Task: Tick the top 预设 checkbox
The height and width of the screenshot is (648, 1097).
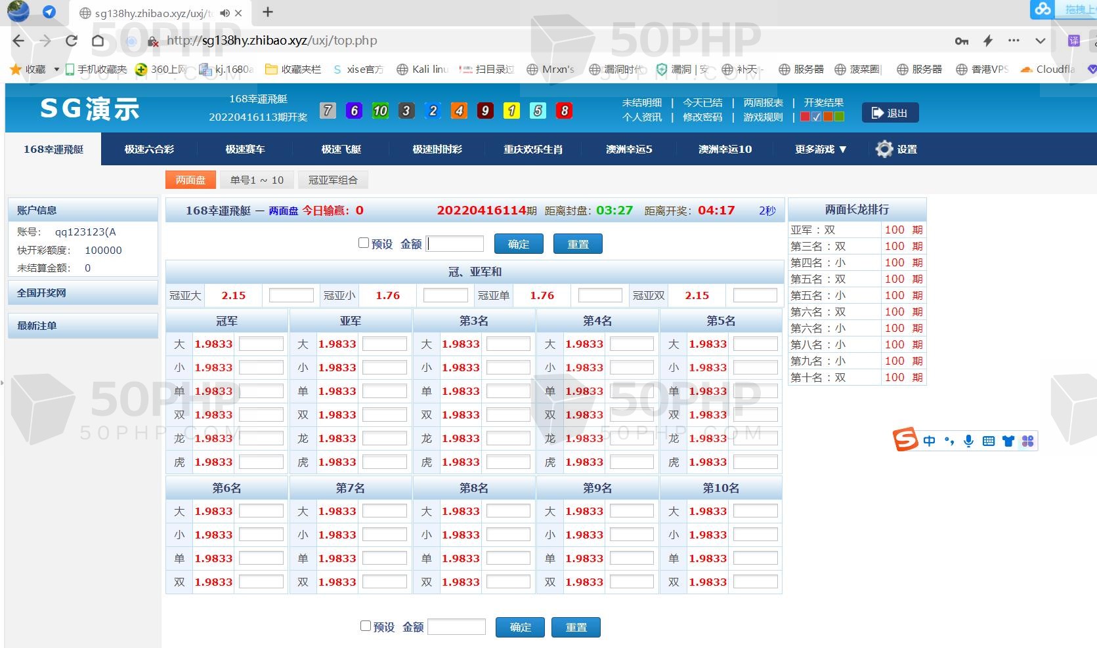Action: (364, 243)
